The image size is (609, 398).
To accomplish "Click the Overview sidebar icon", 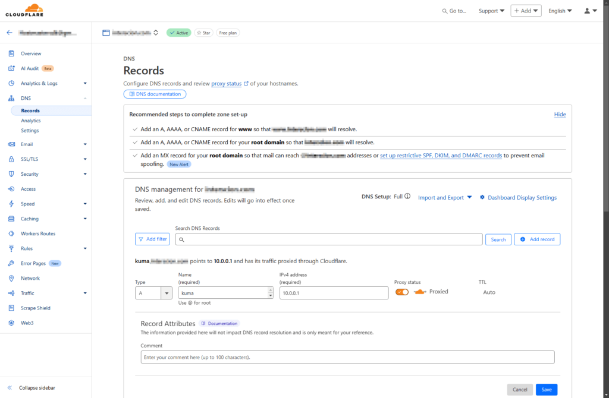I will (x=11, y=53).
